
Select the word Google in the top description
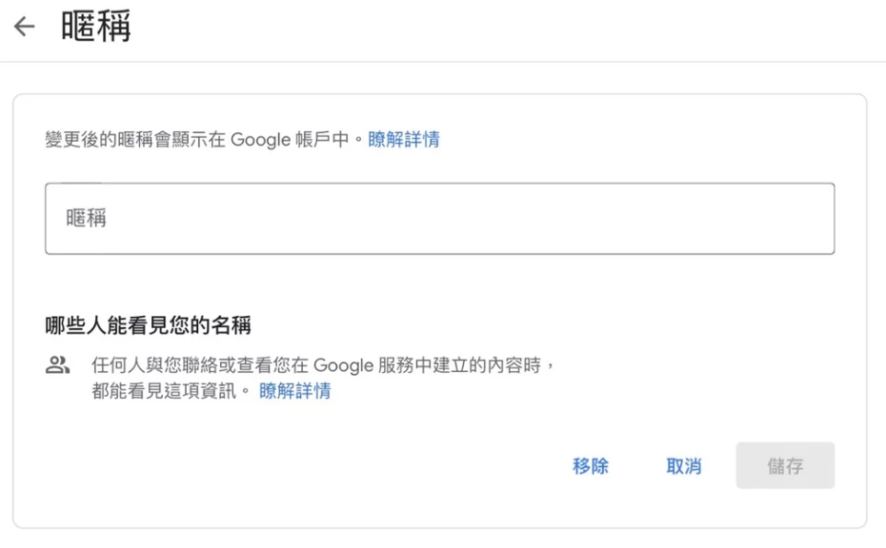point(260,140)
